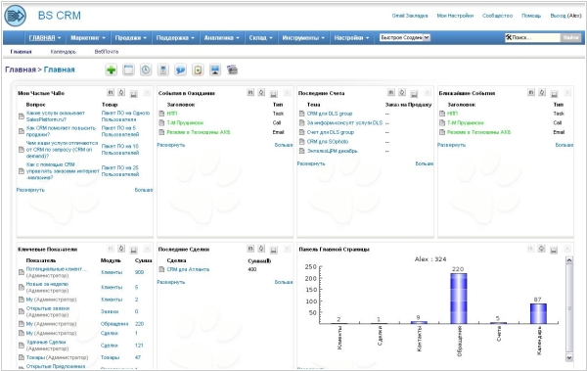
Task: Open the Помощь link
Action: coord(531,16)
